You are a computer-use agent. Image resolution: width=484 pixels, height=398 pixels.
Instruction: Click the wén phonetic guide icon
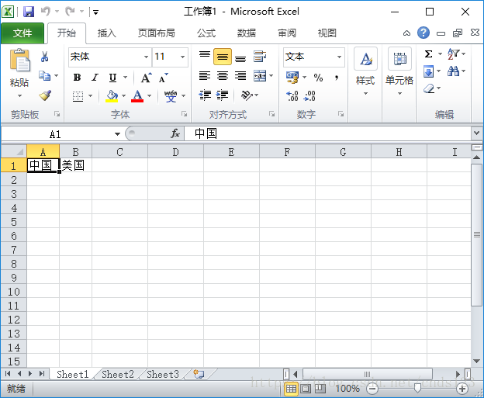tap(171, 96)
